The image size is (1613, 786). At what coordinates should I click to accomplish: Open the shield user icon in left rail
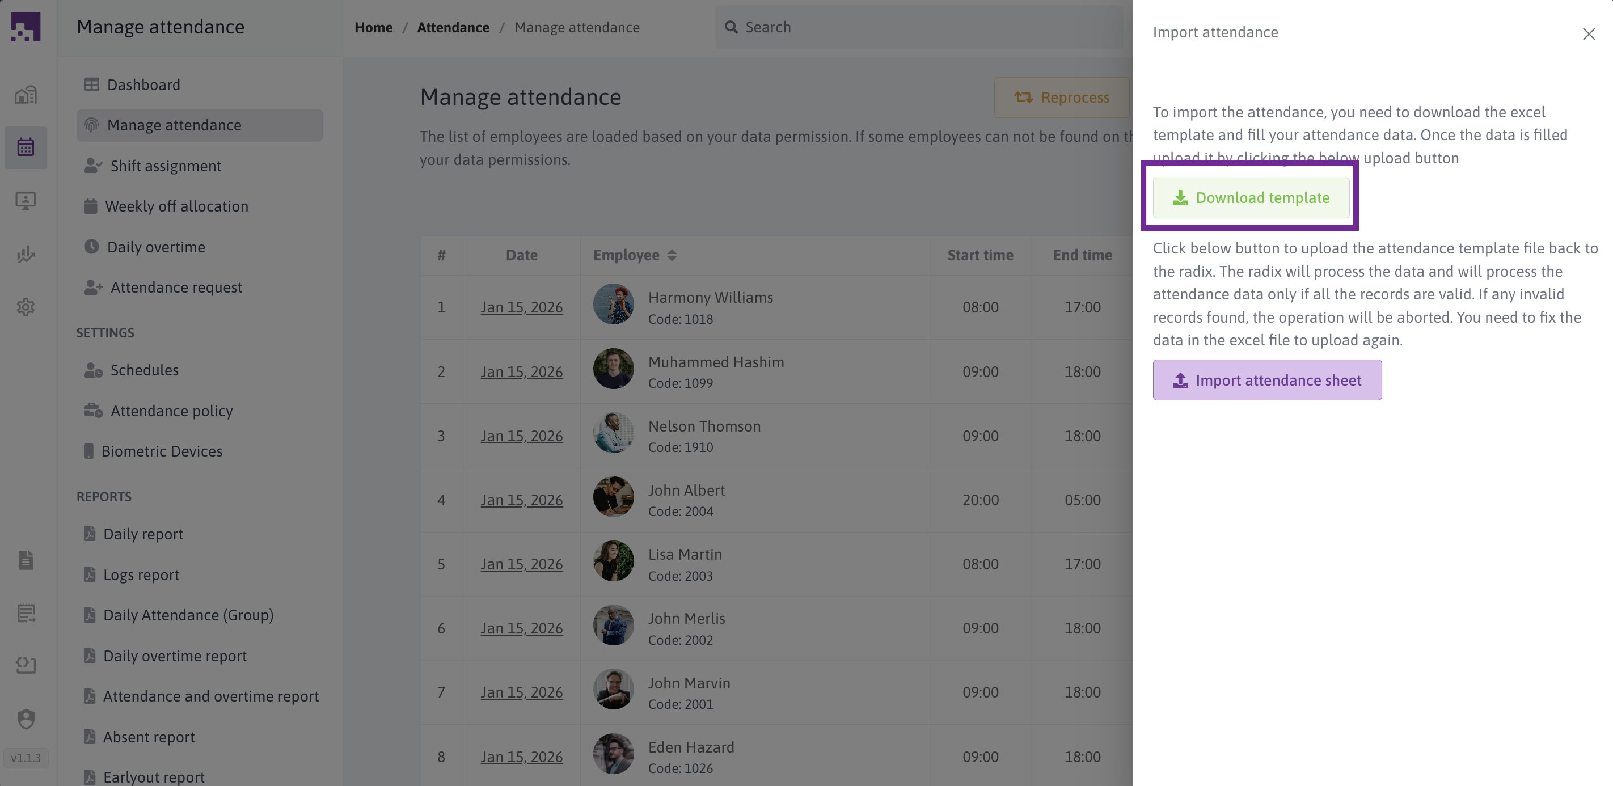(26, 719)
